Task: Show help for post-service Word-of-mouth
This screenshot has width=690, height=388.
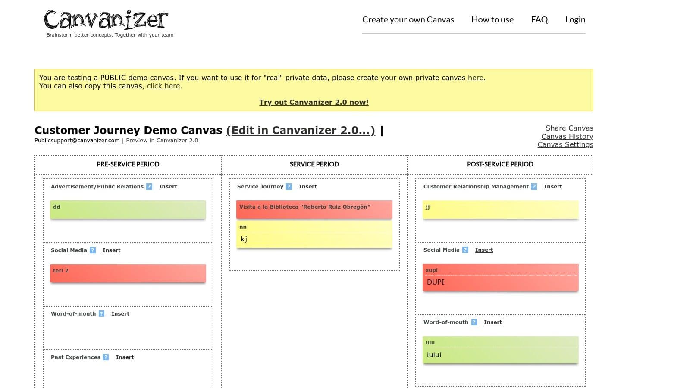Action: pyautogui.click(x=474, y=322)
